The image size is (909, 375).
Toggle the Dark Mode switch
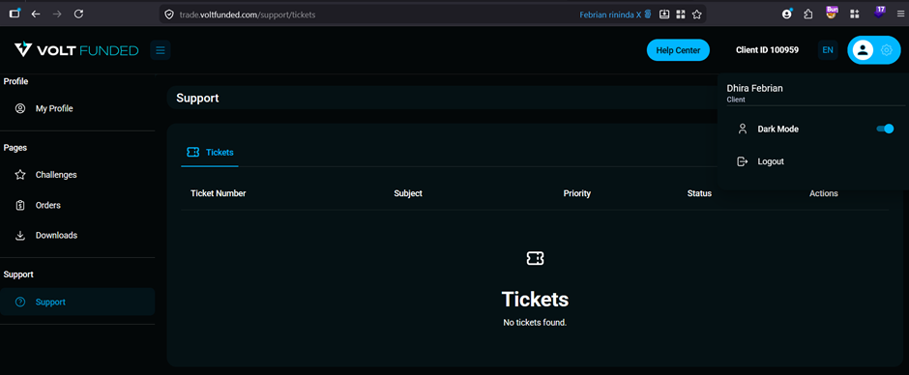[885, 129]
